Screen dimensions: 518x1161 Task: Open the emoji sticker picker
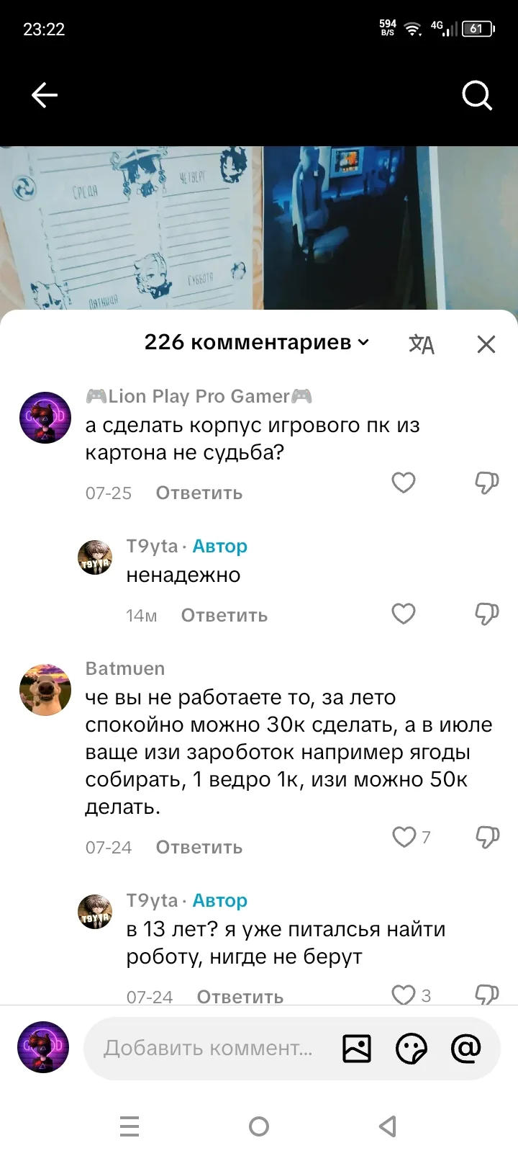412,1048
